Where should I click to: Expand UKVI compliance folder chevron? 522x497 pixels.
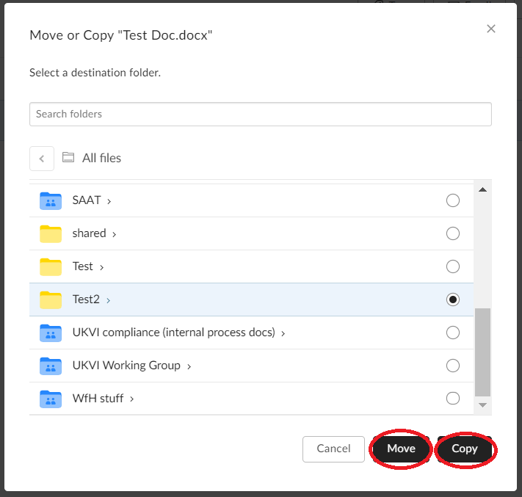(x=283, y=333)
